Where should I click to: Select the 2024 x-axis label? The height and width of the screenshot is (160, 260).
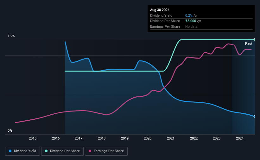coord(240,138)
